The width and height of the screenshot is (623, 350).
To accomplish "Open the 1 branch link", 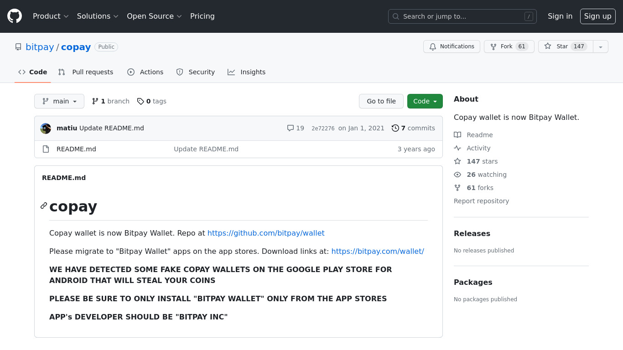I will pos(111,101).
